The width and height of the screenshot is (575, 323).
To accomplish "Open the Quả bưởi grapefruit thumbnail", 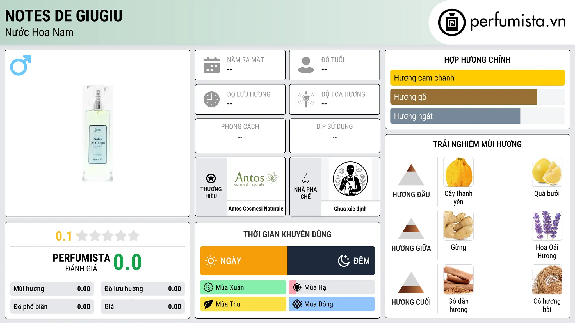I will pyautogui.click(x=547, y=172).
